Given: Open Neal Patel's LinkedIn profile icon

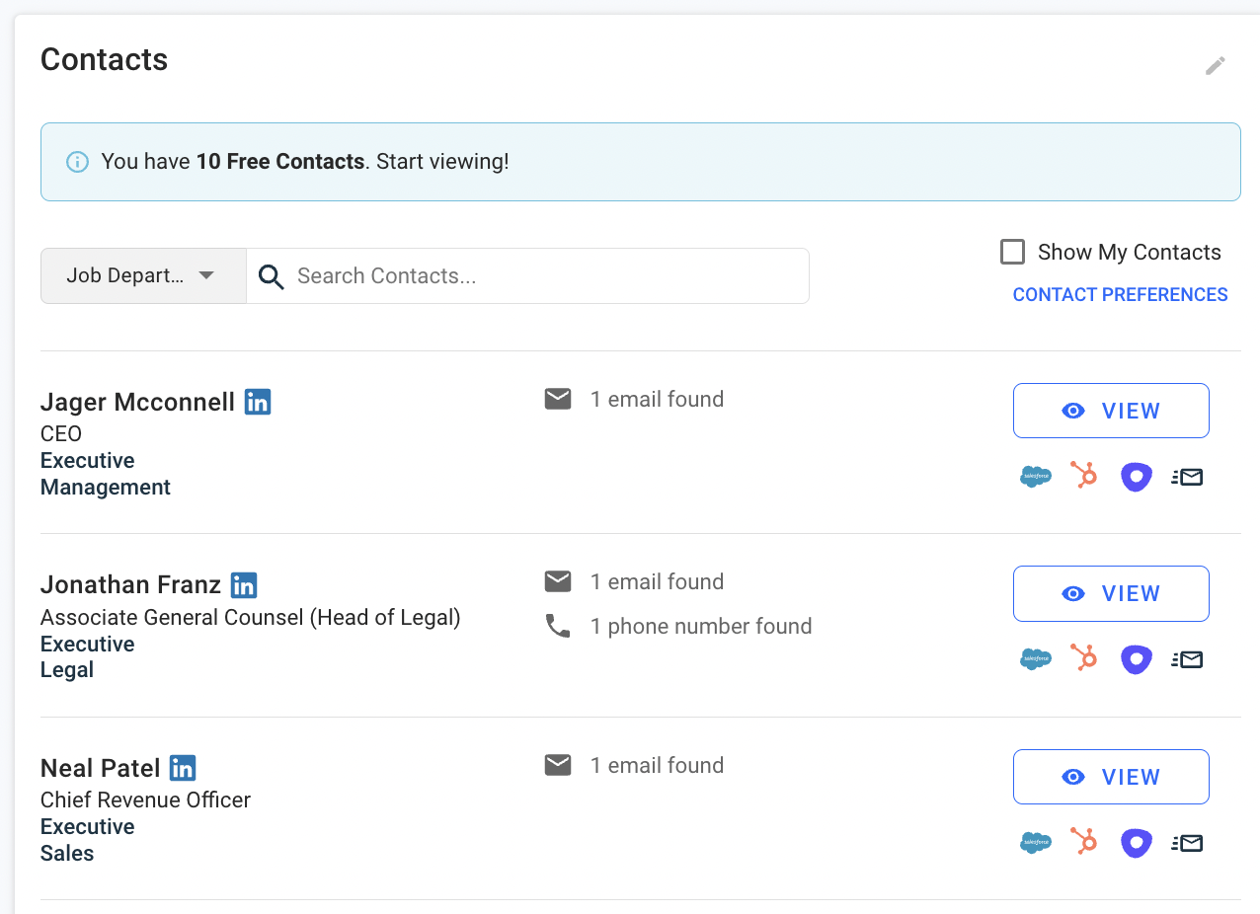Looking at the screenshot, I should (x=183, y=768).
